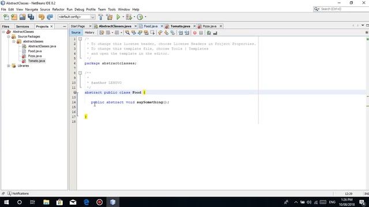Click the annotation glyph on line 12
Screen dimensions: 369x207
75,93
